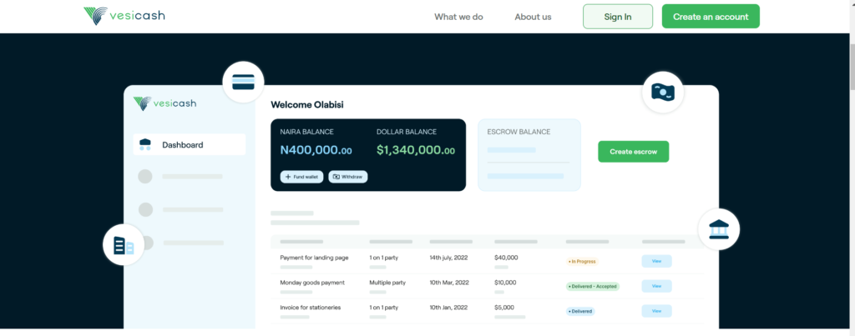View the Invoice for stationeries transaction
Viewport: 855px width, 336px height.
656,311
